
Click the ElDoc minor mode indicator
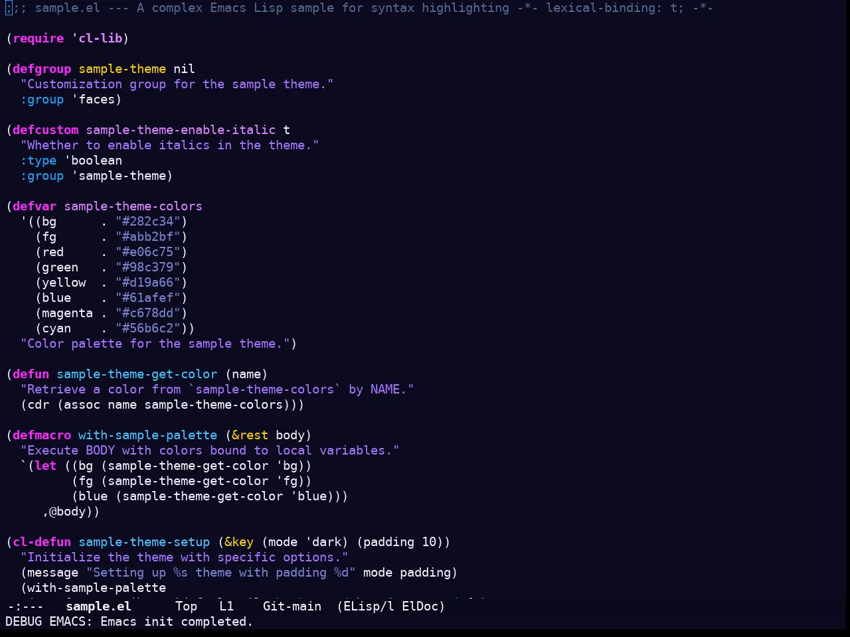coord(420,606)
